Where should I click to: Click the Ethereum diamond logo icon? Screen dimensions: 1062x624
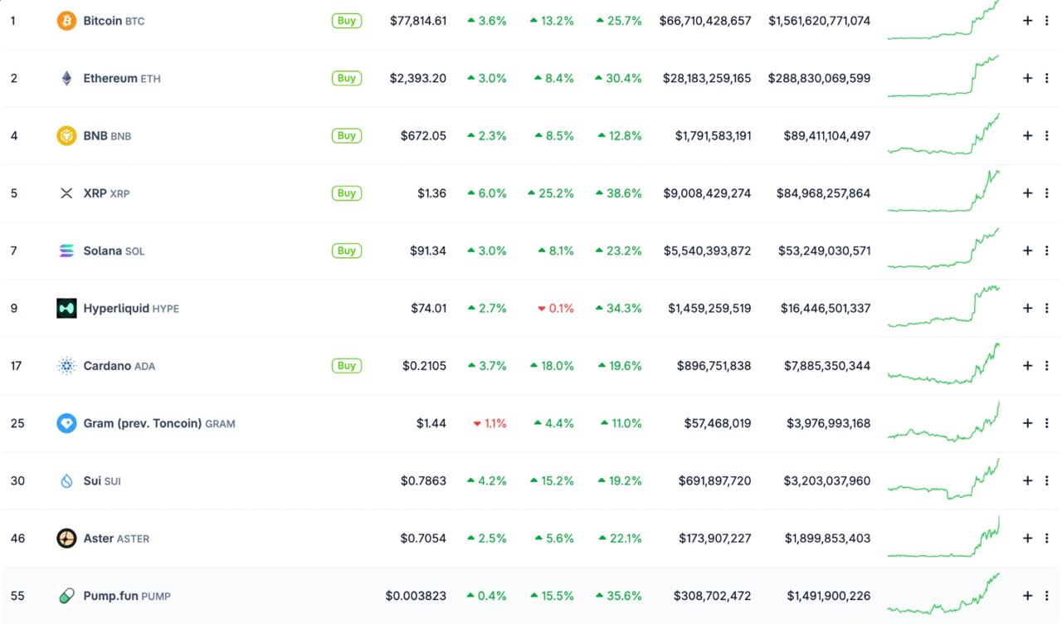(66, 78)
